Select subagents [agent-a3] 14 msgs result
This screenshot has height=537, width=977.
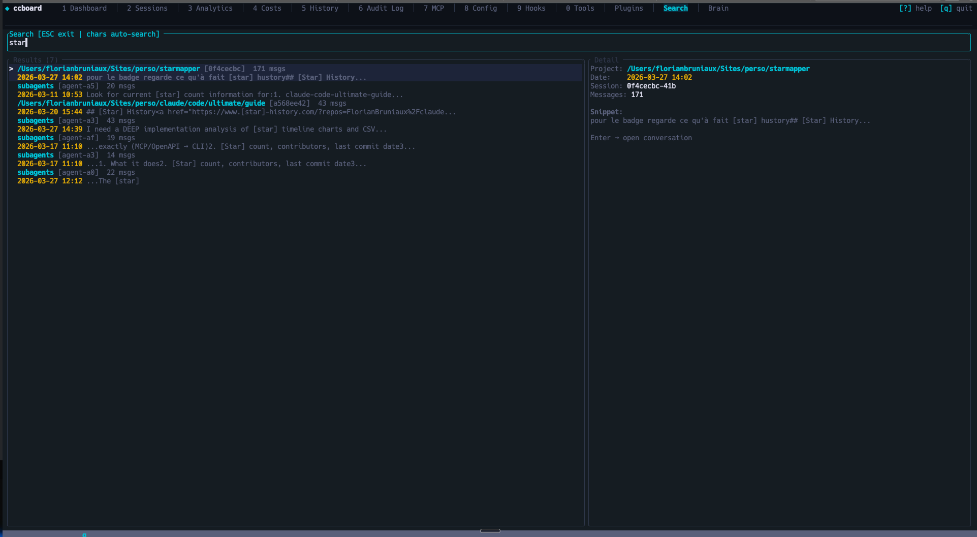coord(76,155)
